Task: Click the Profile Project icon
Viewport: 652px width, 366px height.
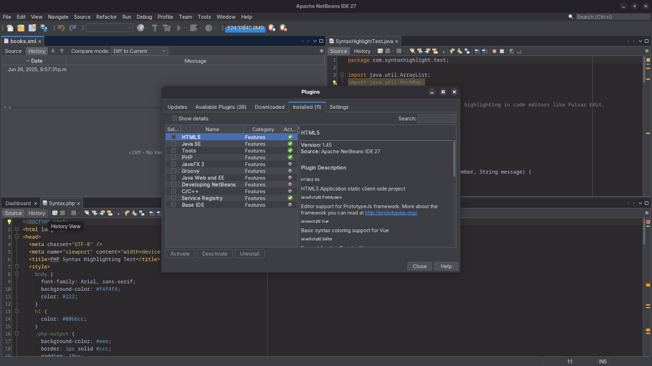Action: pos(208,28)
